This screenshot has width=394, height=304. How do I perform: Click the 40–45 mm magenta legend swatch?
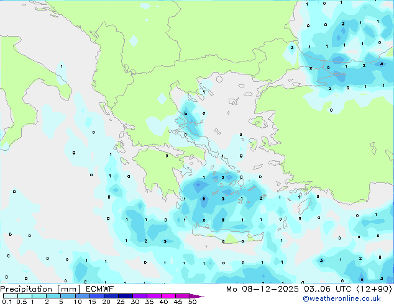coord(168,296)
